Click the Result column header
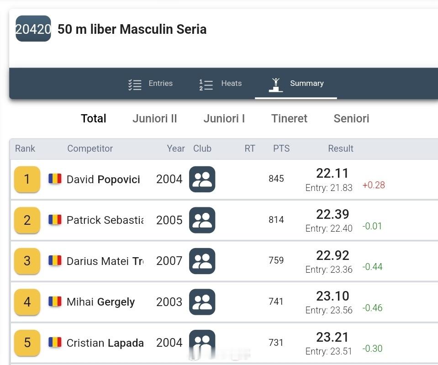 [x=340, y=148]
